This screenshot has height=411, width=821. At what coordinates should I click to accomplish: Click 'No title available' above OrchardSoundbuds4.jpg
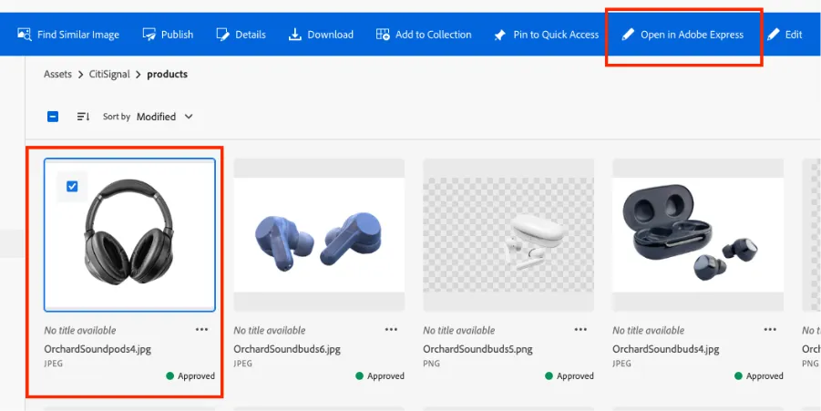pos(649,331)
